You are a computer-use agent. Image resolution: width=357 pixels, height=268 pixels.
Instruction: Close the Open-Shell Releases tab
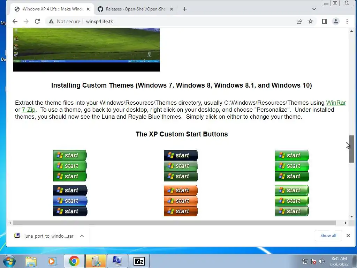point(172,9)
